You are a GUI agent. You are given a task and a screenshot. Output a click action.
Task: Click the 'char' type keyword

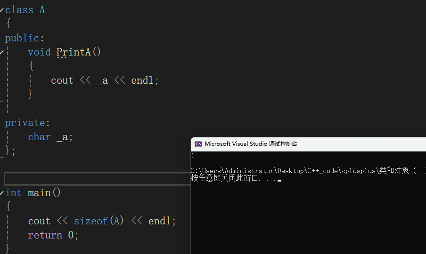[x=40, y=137]
